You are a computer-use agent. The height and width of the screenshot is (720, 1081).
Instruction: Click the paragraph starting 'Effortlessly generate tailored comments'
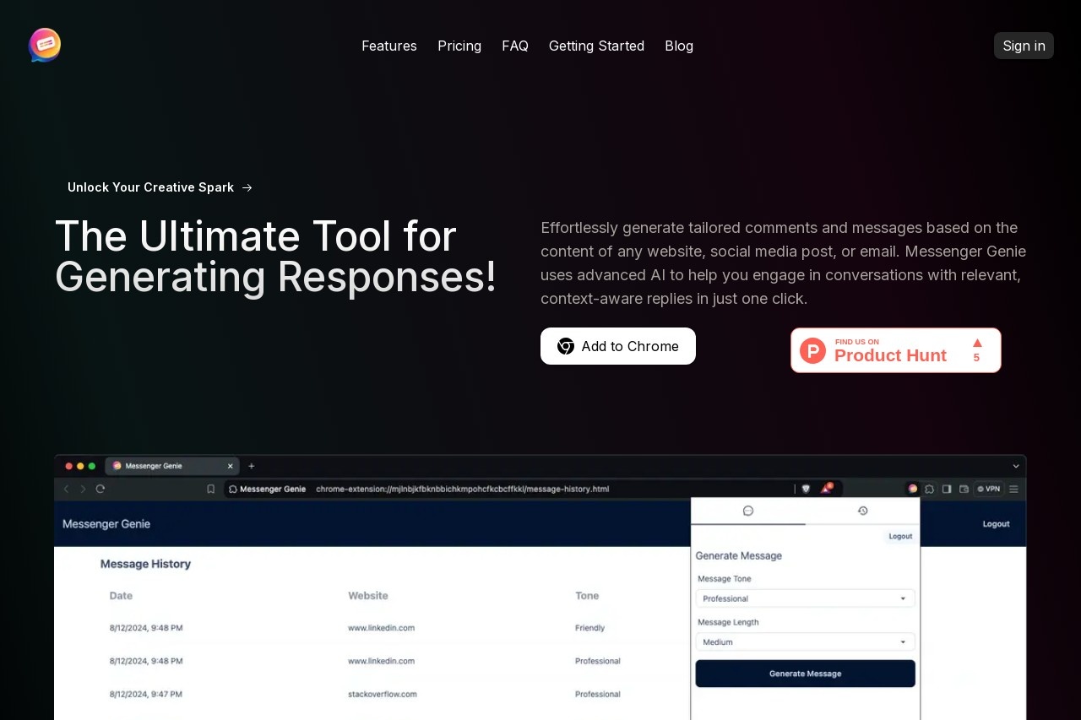[784, 263]
